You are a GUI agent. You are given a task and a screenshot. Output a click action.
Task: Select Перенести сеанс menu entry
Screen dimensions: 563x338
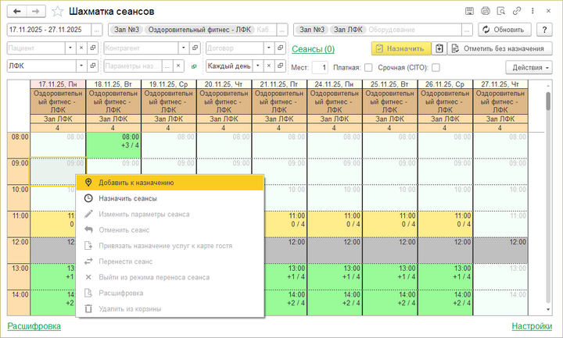point(170,262)
